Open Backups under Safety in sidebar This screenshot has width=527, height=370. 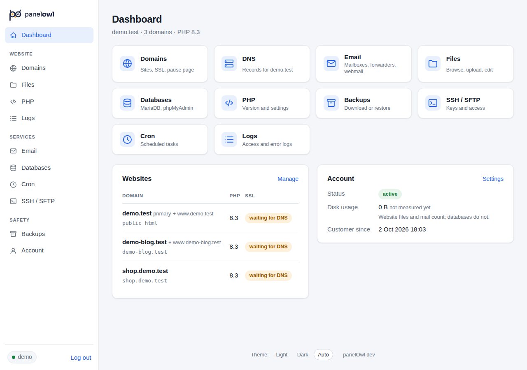coord(49,234)
